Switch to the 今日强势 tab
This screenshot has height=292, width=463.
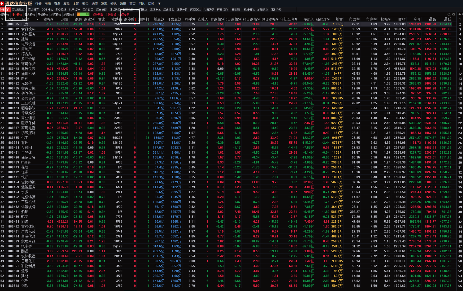[x=209, y=10]
